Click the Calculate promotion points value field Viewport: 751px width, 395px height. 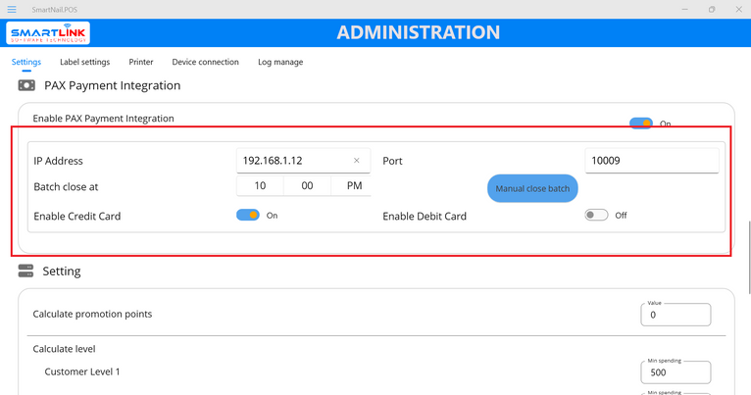(x=676, y=316)
